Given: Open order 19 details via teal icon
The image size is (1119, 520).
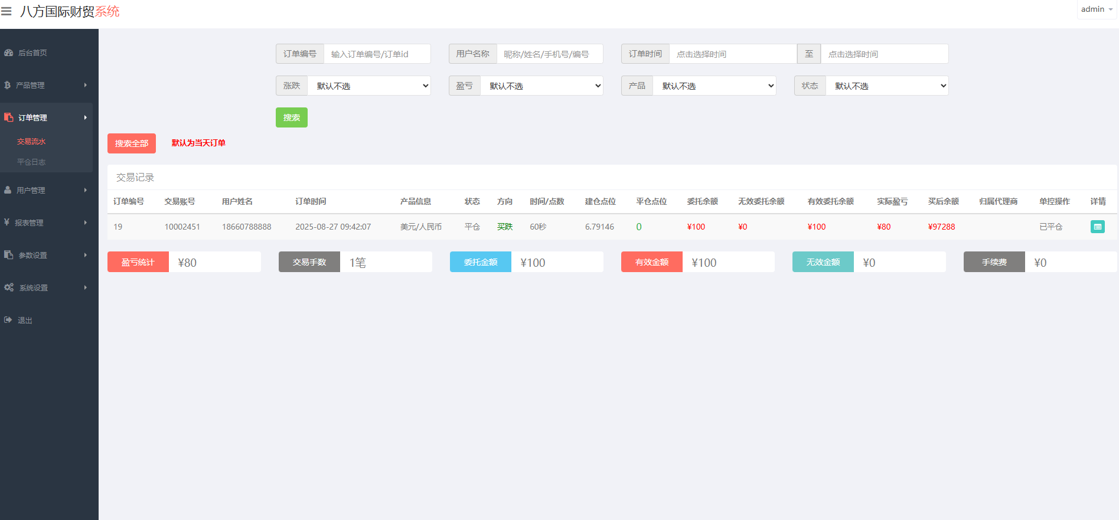Looking at the screenshot, I should (1097, 227).
